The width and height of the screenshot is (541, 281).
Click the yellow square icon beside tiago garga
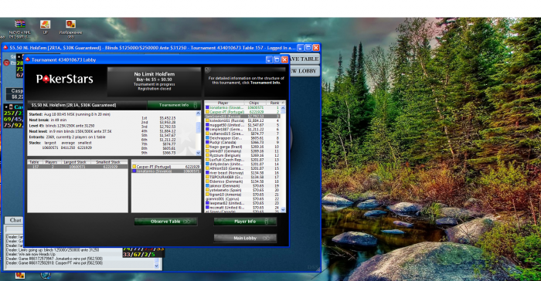207,147
